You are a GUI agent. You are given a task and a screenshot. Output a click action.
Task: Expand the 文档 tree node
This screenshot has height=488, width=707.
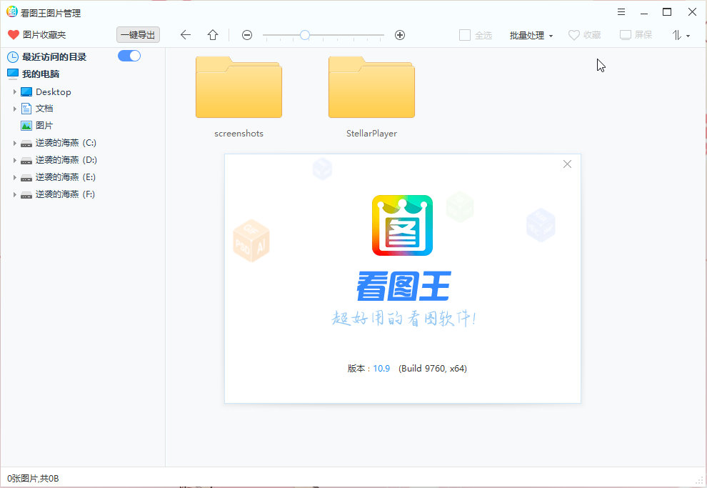(x=14, y=109)
